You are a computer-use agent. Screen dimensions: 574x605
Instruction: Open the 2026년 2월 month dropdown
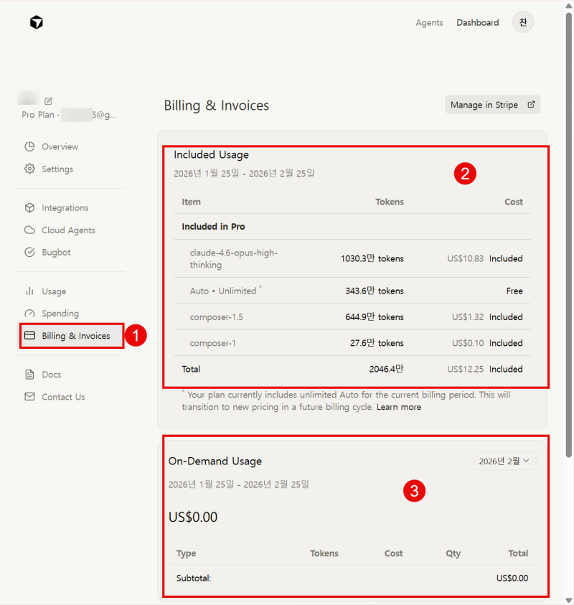[x=504, y=461]
